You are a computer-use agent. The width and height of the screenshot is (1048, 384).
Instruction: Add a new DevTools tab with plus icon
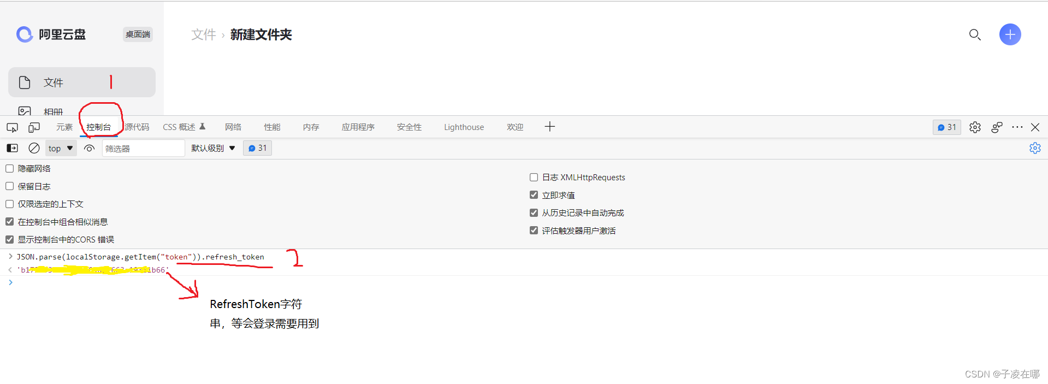550,127
